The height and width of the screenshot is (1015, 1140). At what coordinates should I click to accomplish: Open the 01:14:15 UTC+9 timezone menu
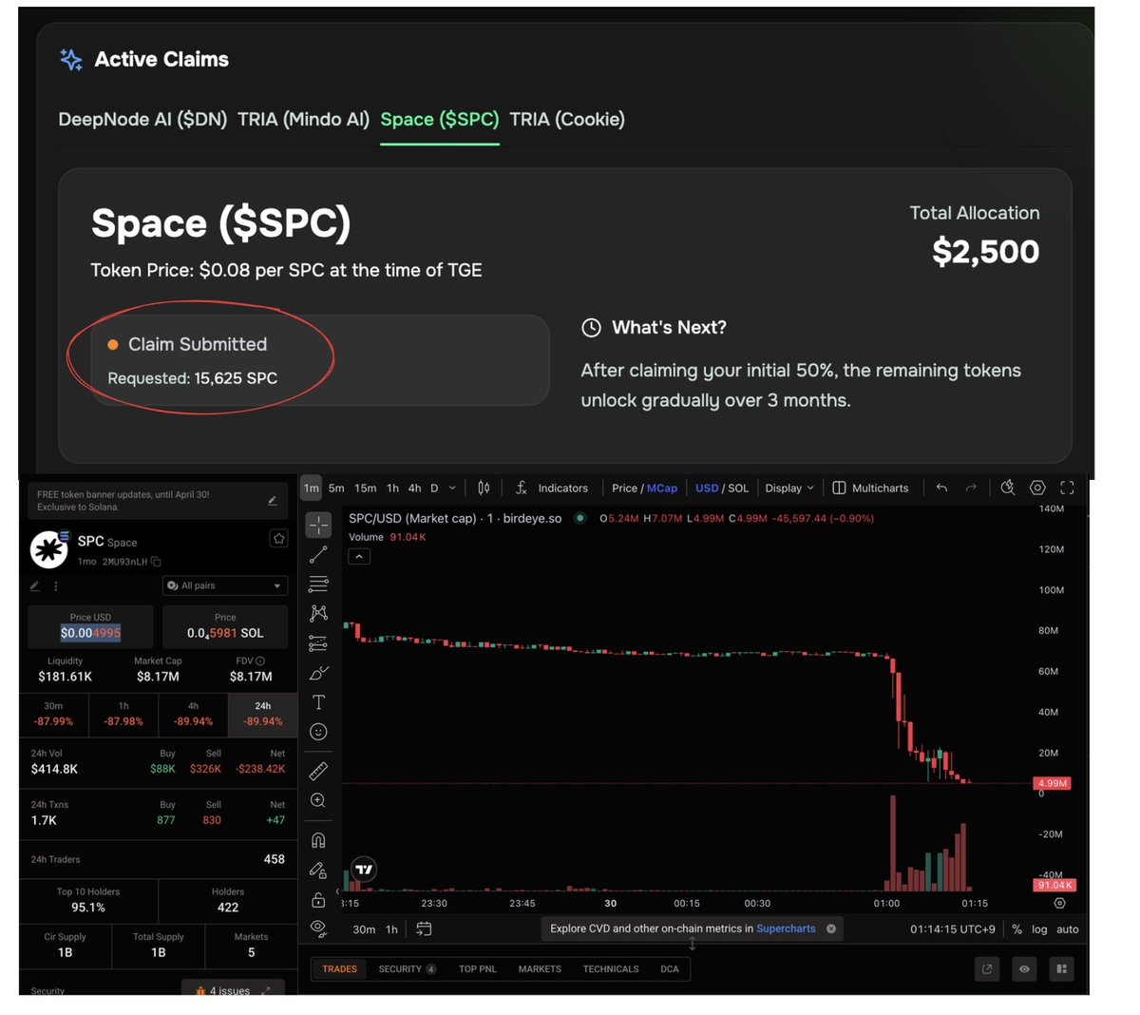click(x=953, y=929)
